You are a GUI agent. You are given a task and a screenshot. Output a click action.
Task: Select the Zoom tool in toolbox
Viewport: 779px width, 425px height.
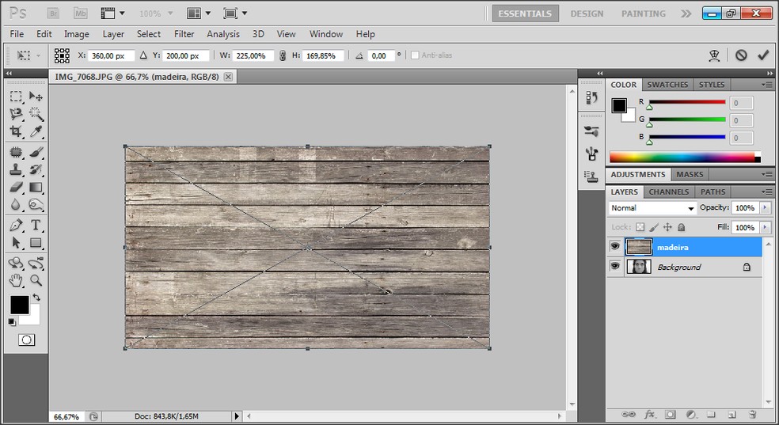(36, 280)
